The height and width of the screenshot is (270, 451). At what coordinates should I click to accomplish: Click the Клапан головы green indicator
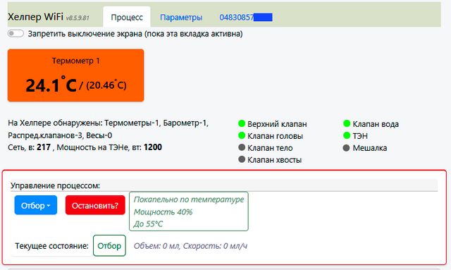[242, 135]
